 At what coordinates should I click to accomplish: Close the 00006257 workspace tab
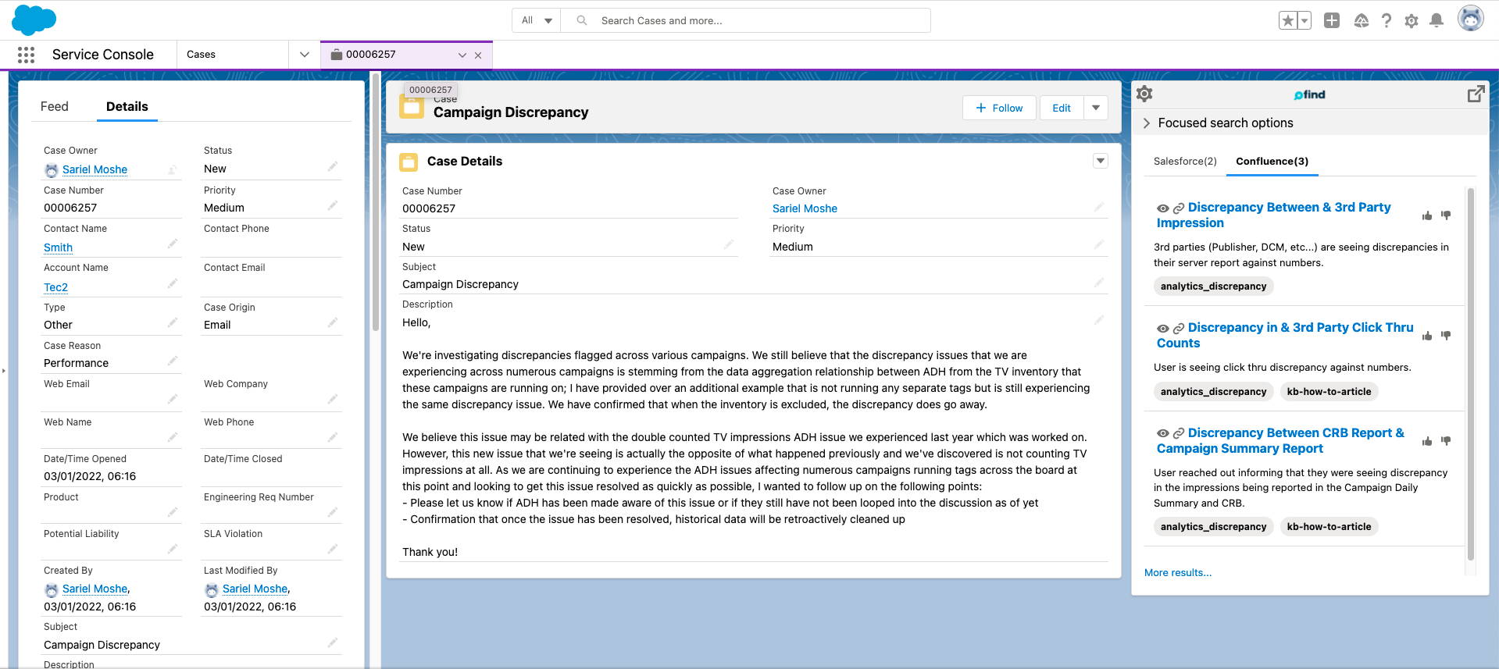click(478, 55)
